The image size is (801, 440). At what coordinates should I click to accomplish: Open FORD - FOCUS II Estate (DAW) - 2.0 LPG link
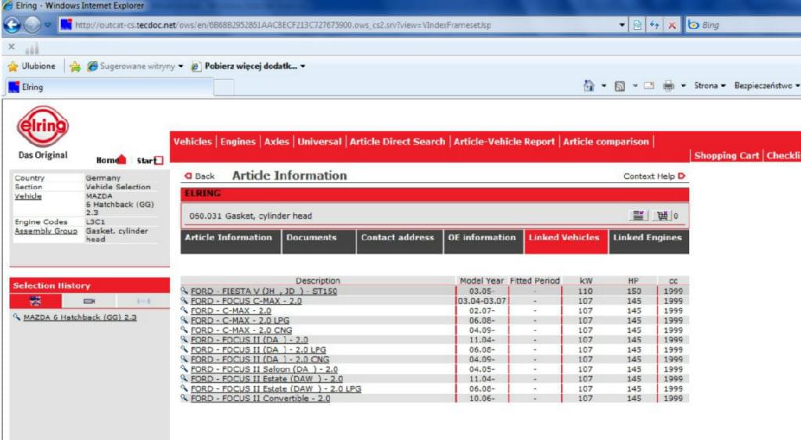276,388
